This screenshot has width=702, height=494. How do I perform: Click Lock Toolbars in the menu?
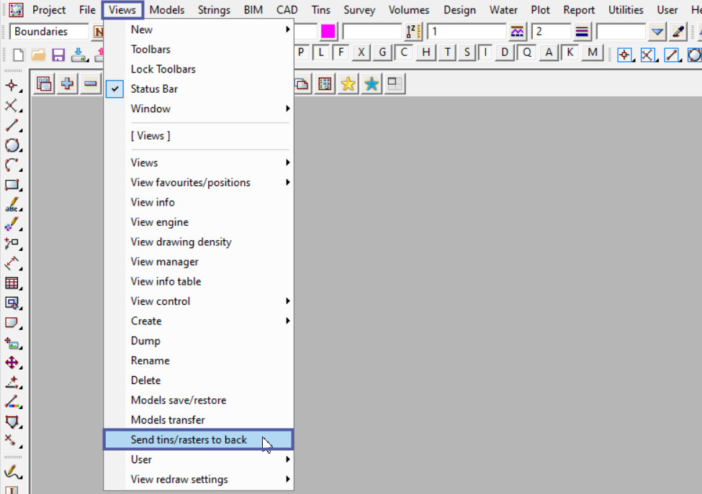163,69
